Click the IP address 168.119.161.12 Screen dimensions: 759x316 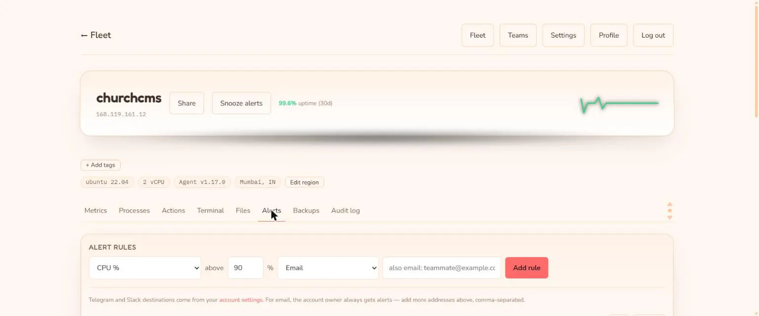121,114
